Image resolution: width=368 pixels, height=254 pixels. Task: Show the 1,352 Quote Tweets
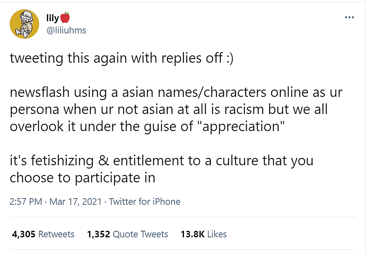pyautogui.click(x=127, y=234)
